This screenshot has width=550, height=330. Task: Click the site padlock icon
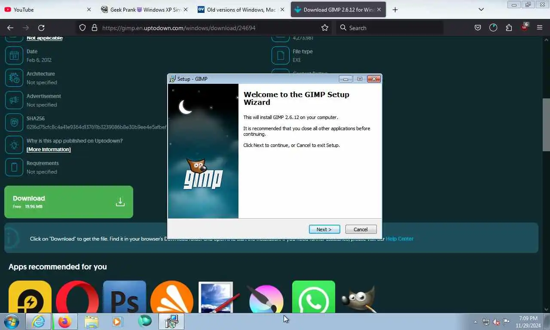(95, 27)
